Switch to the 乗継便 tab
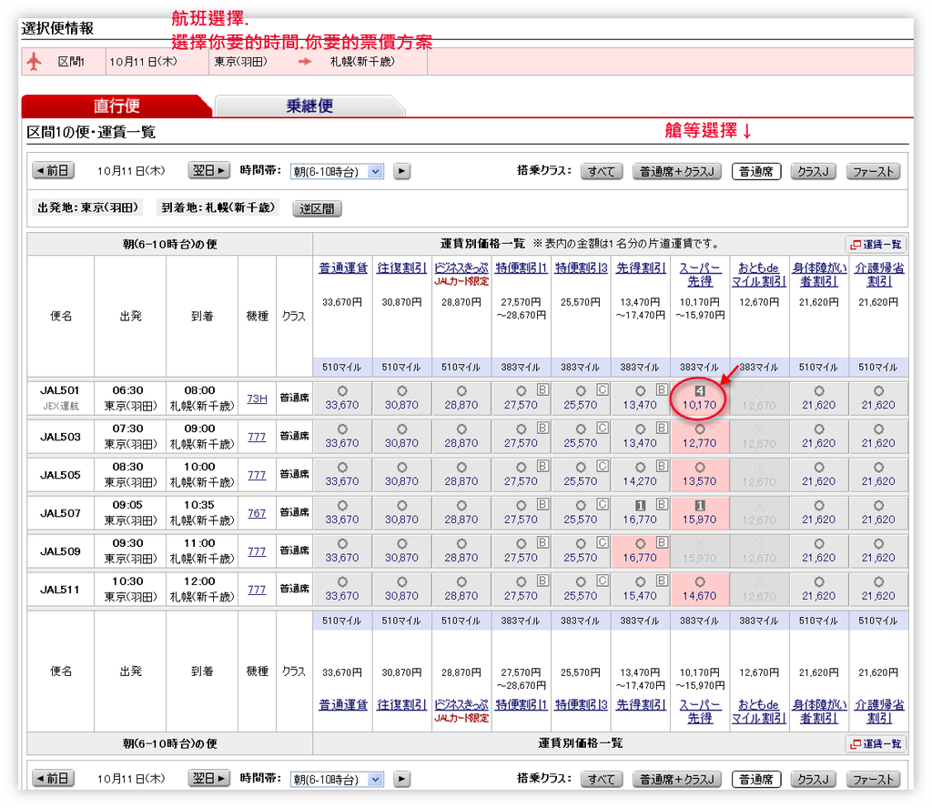The height and width of the screenshot is (808, 932). click(x=309, y=106)
